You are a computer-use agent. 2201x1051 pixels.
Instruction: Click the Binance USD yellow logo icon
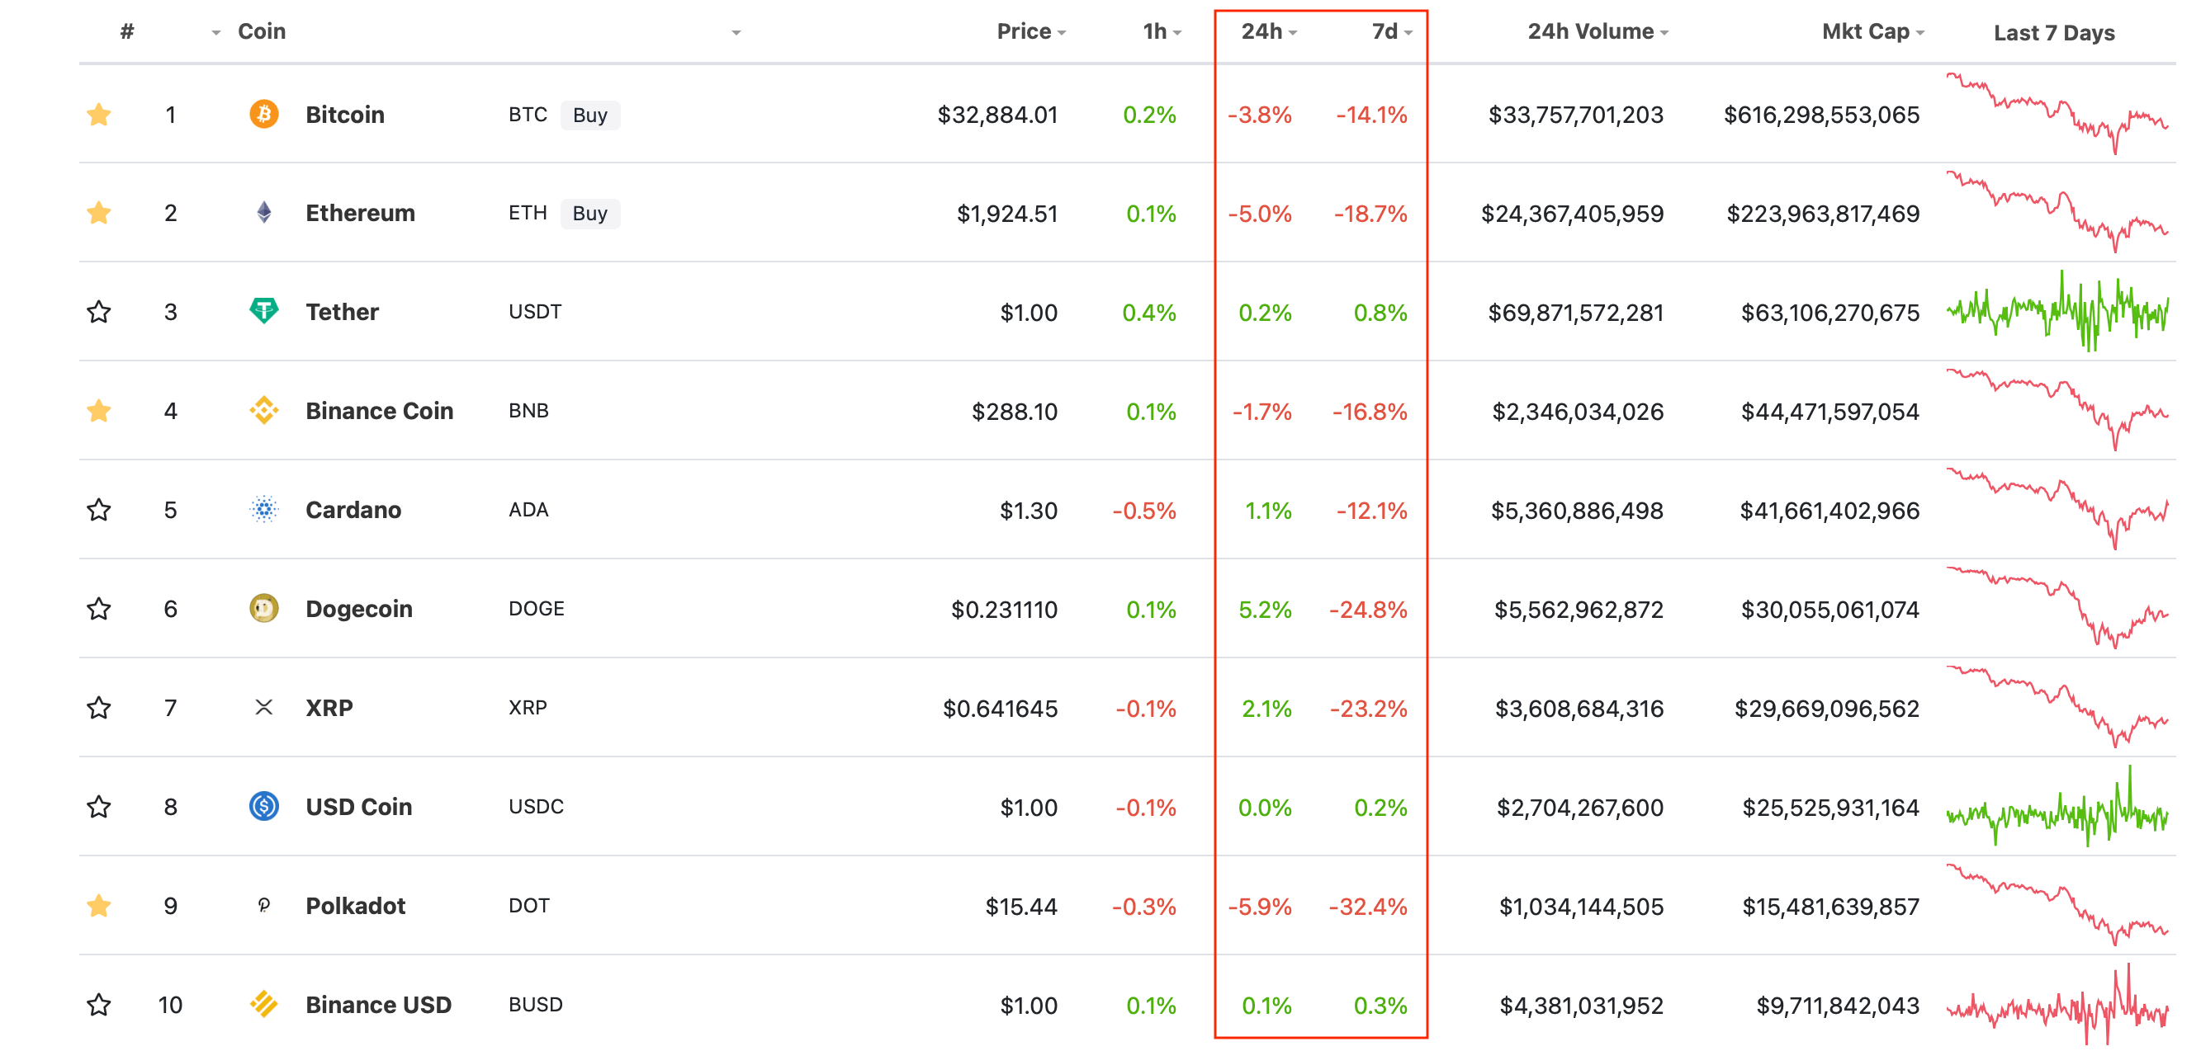(x=264, y=1004)
